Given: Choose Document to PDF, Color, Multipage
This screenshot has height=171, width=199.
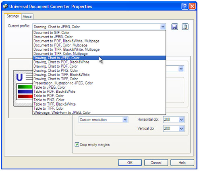Looking at the screenshot, I should coord(99,45).
